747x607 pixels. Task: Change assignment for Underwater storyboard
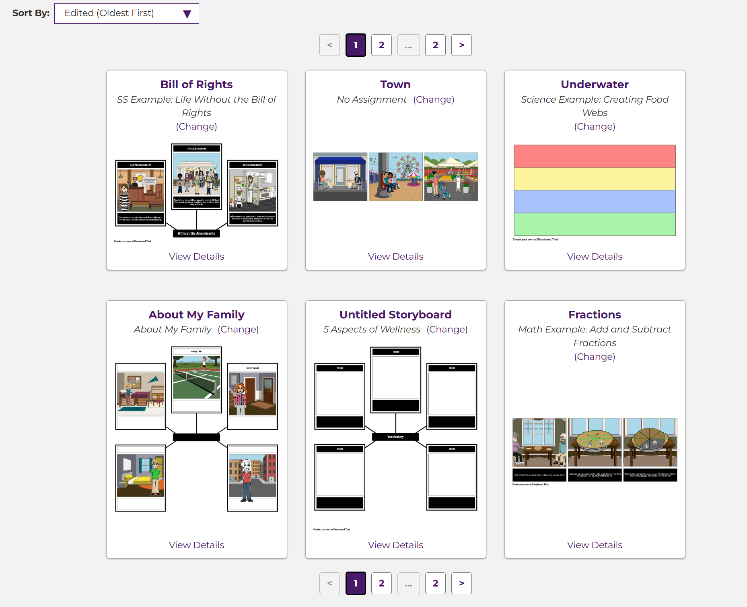(595, 126)
